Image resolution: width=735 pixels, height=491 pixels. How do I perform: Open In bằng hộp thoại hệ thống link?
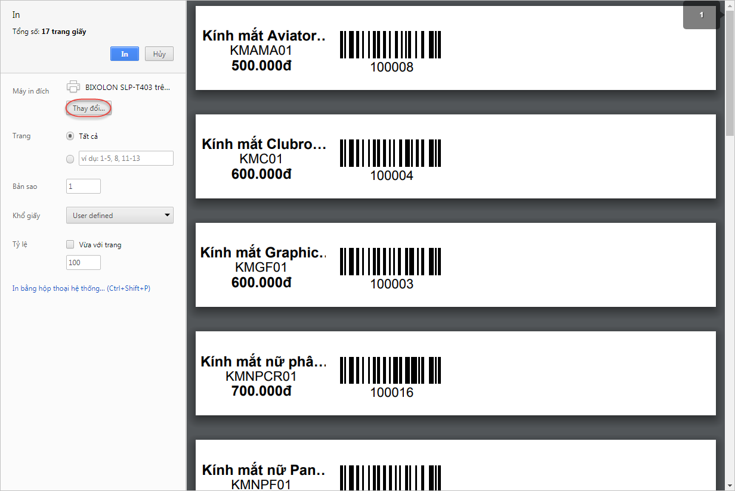pos(81,288)
